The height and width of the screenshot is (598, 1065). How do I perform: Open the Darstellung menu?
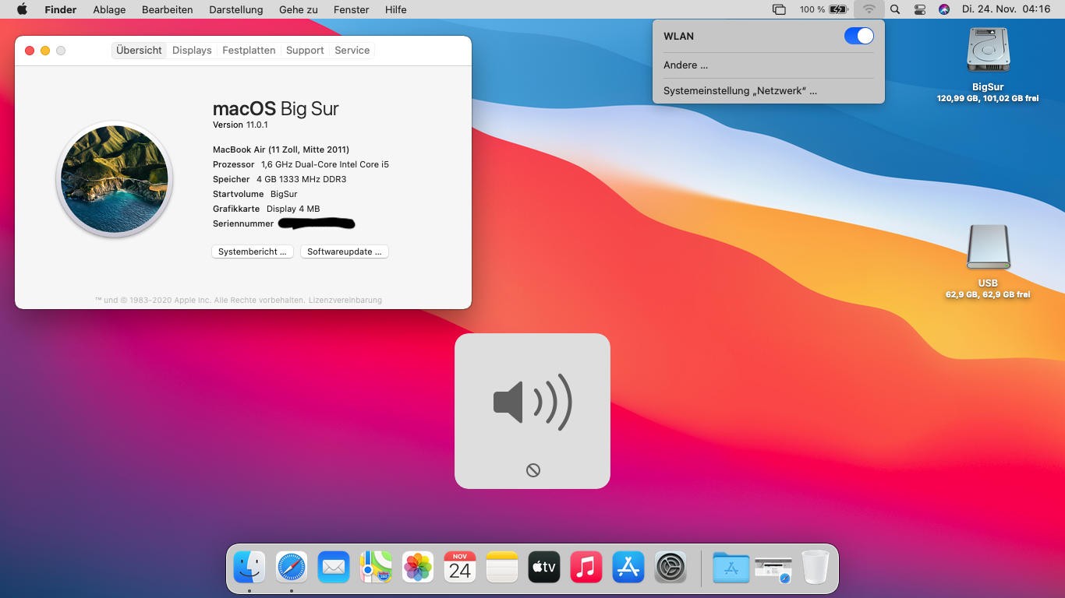point(236,9)
